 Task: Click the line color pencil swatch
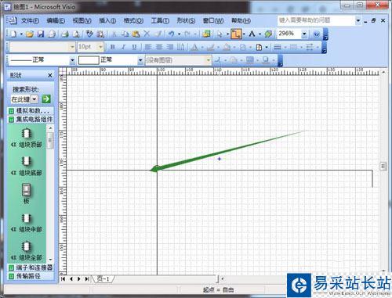pyautogui.click(x=211, y=47)
